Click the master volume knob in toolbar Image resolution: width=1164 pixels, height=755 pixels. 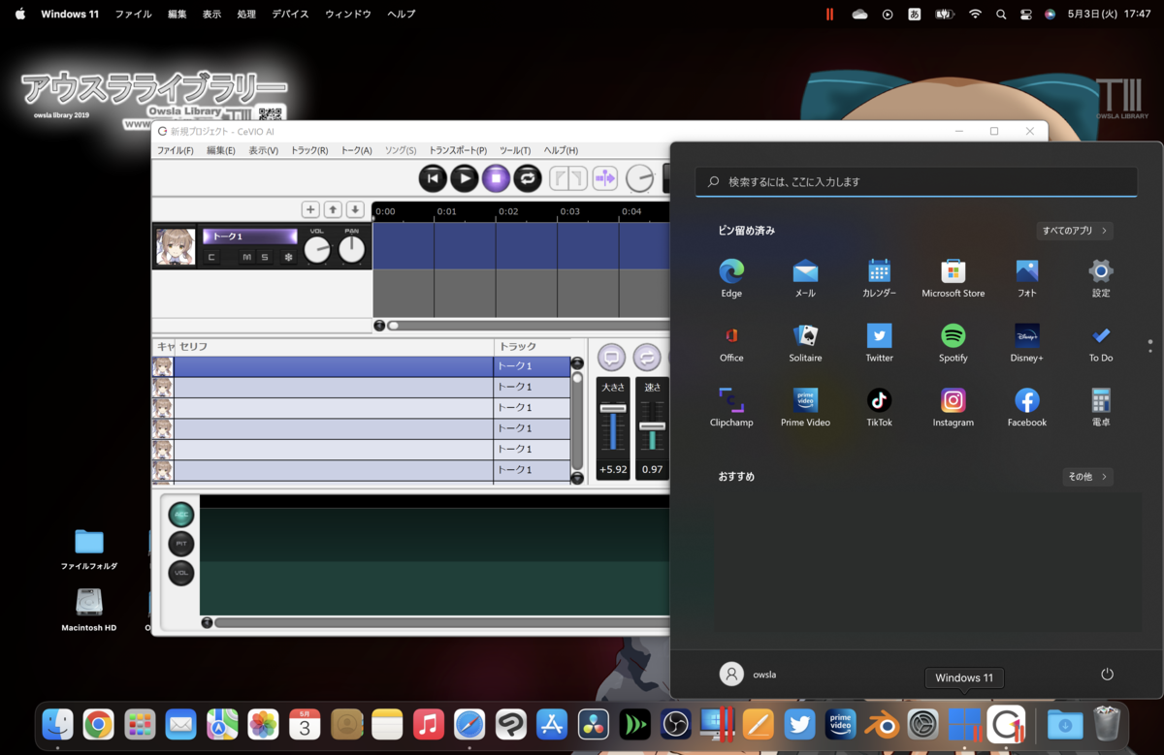[639, 178]
